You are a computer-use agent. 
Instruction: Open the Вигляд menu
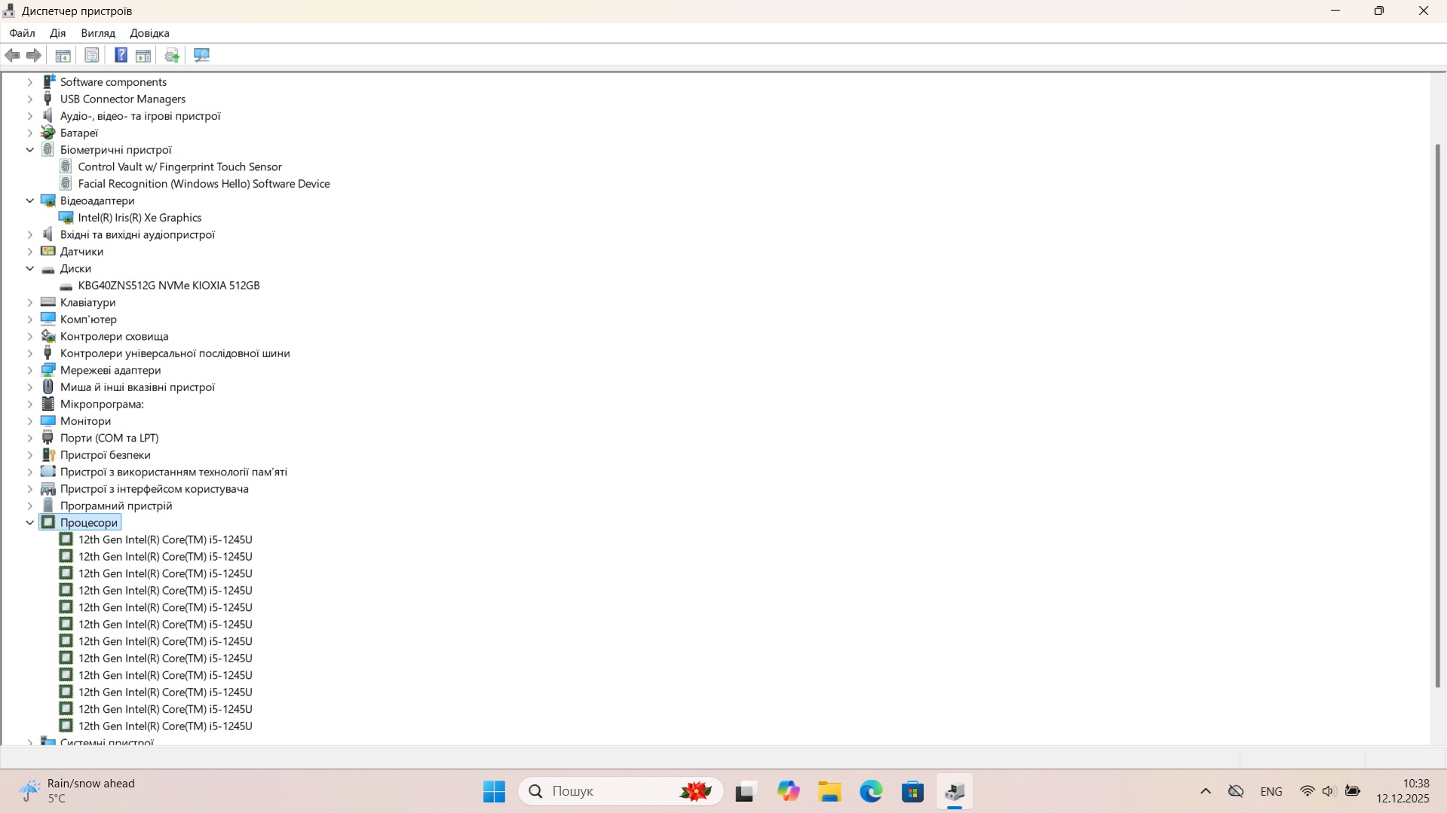click(98, 33)
